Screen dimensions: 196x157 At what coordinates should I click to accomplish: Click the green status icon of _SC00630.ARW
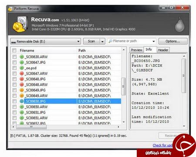click(x=22, y=57)
